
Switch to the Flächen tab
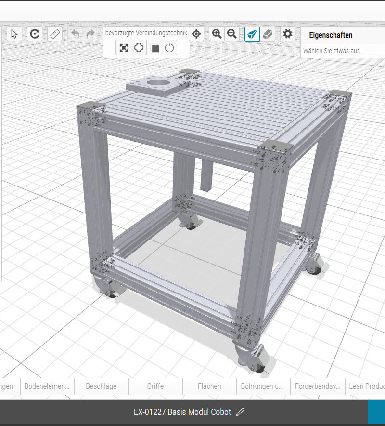click(209, 386)
